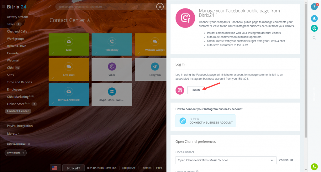The image size is (321, 172).
Task: Click Configure Menu text link
Action: tap(16, 144)
